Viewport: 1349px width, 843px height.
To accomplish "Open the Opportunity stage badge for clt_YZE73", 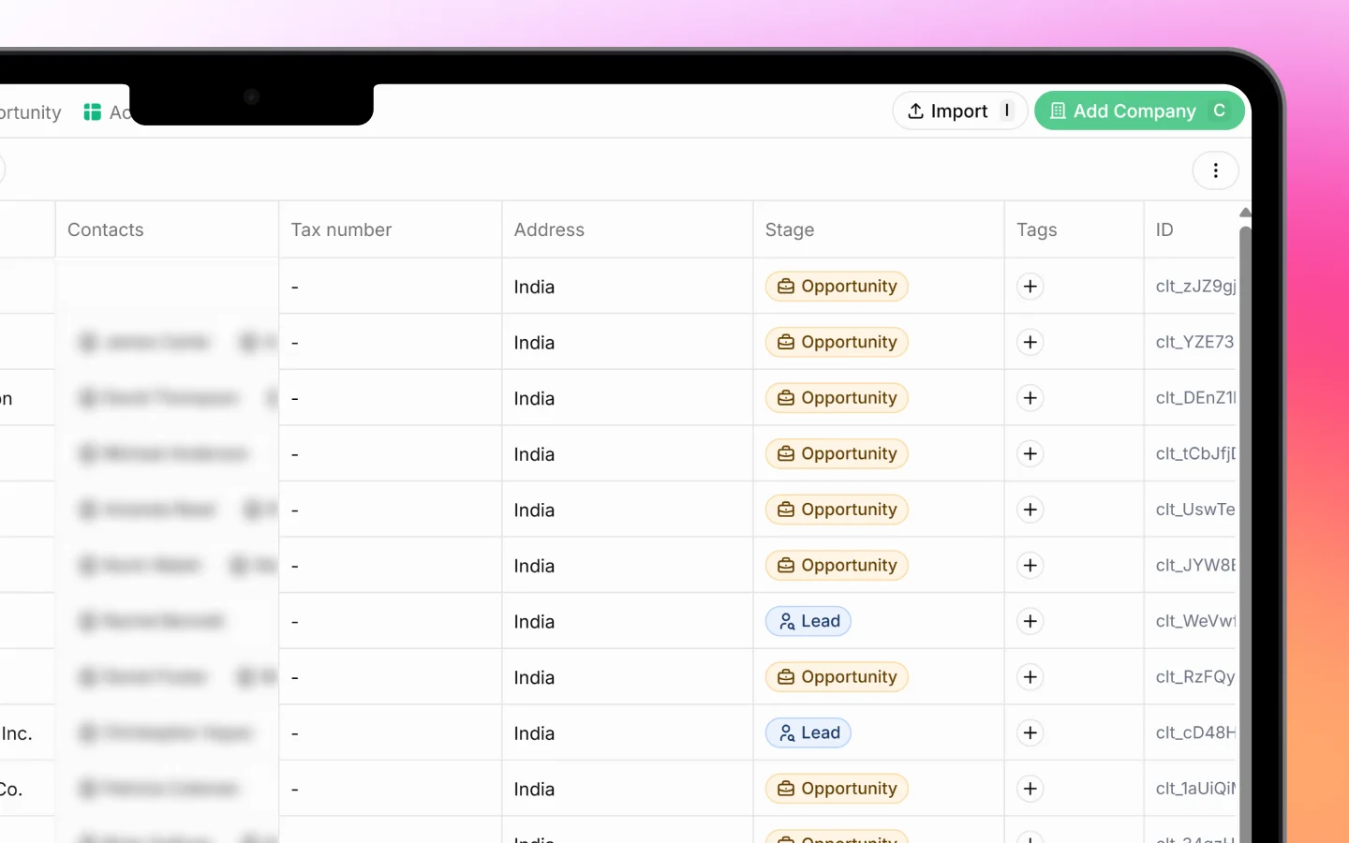I will pos(837,342).
